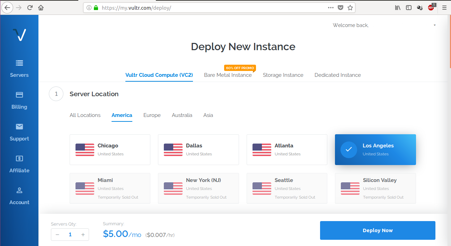This screenshot has height=246, width=451.
Task: Switch to Storage Instance tab
Action: coord(283,75)
